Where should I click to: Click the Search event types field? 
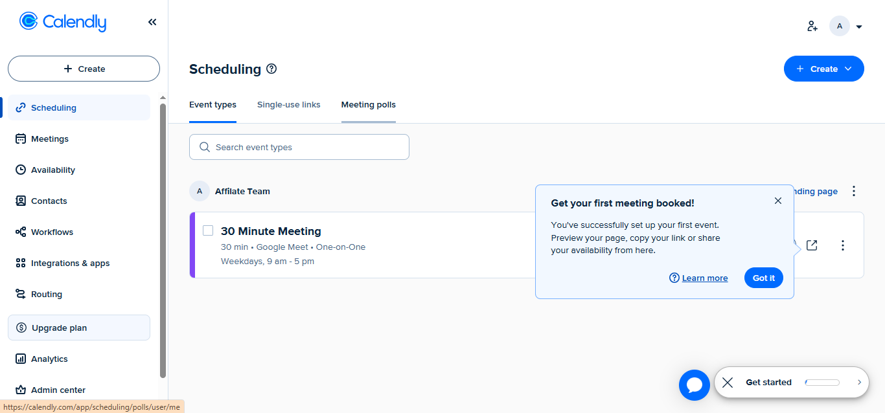(x=299, y=147)
